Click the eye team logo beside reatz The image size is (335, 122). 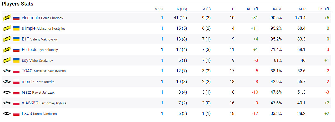point(7,92)
